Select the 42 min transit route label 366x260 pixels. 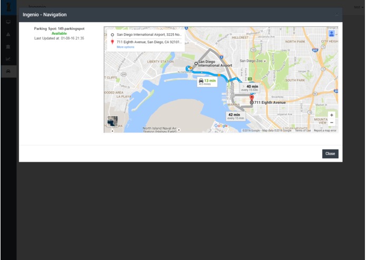point(235,116)
